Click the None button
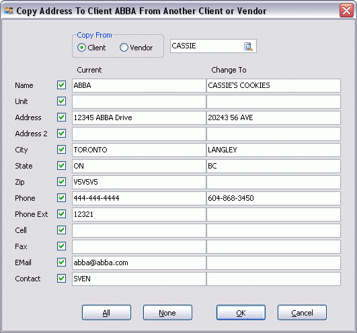 167,313
